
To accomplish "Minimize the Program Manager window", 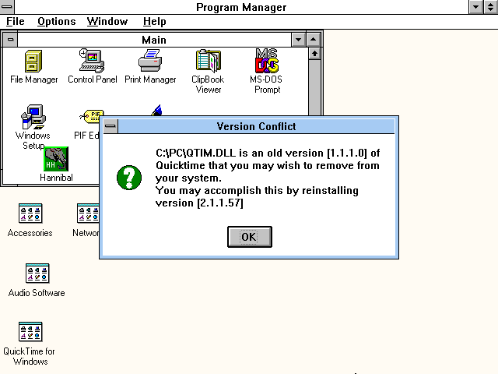I will (475, 7).
